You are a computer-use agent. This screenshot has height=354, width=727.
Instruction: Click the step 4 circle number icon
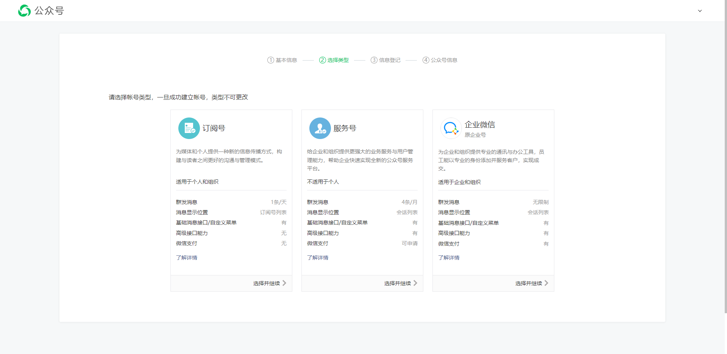pos(426,60)
